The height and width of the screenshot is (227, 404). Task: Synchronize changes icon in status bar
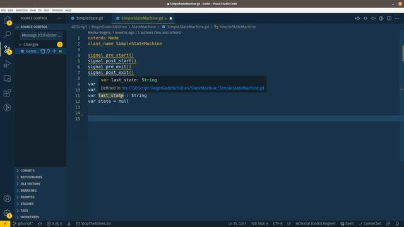[40, 224]
